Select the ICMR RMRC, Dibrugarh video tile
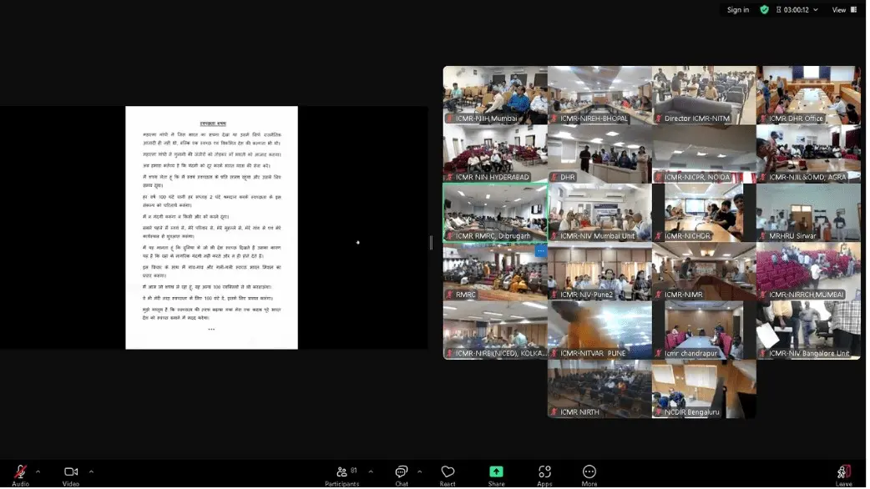Image resolution: width=870 pixels, height=489 pixels. coord(495,212)
